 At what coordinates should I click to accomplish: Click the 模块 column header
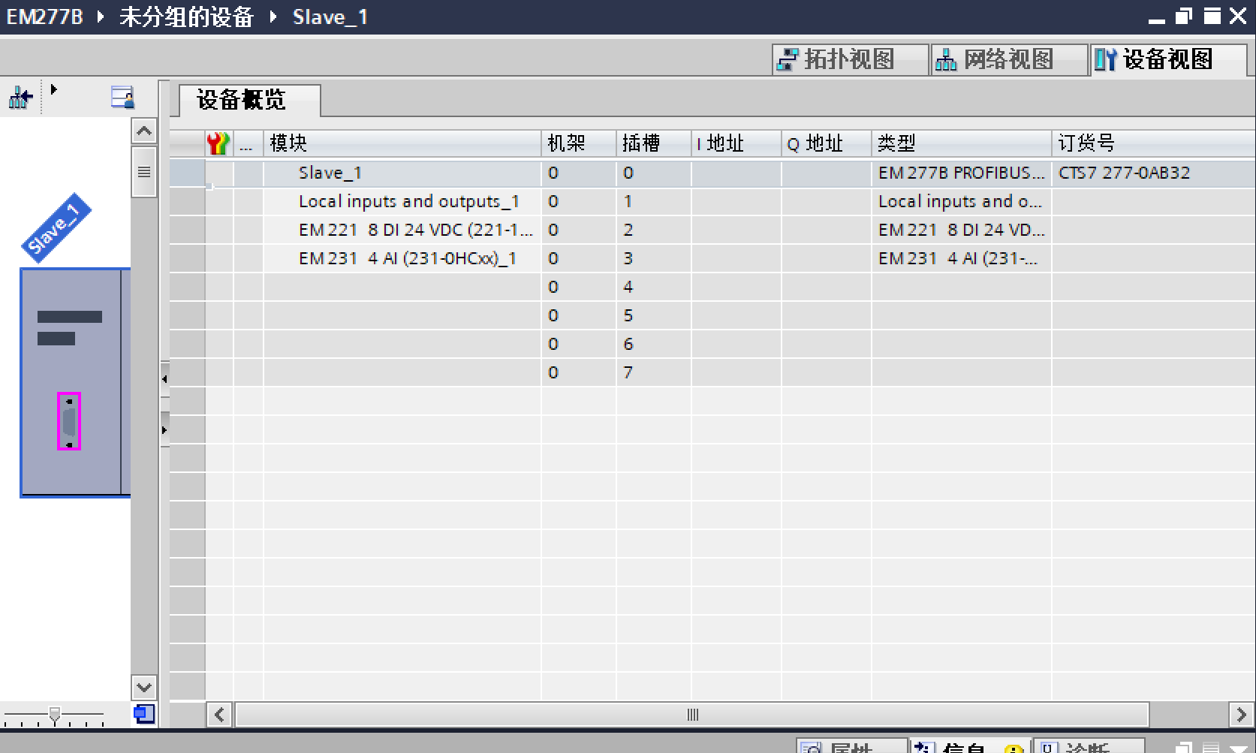point(402,143)
